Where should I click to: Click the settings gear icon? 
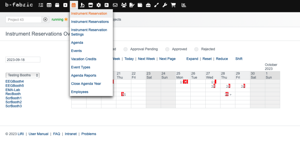[98, 5]
